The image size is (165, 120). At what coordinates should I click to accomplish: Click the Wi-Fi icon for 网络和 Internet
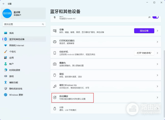pyautogui.click(x=5, y=45)
